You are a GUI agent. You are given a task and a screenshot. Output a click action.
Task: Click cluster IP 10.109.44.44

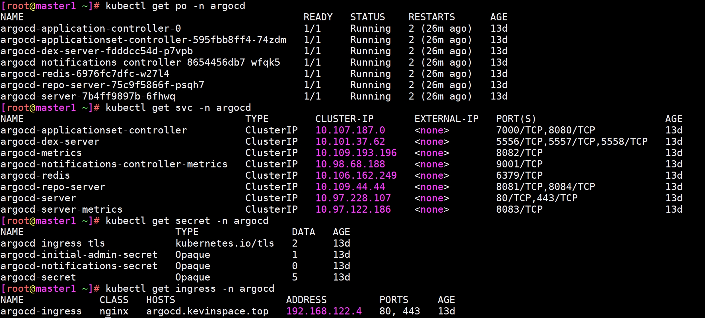pos(350,187)
